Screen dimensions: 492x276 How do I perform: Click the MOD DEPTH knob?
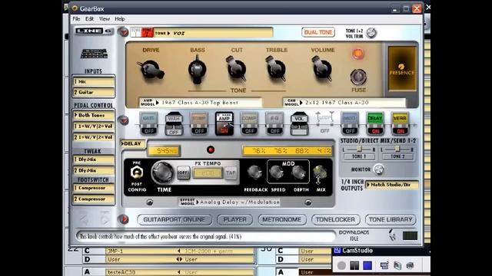(x=298, y=172)
